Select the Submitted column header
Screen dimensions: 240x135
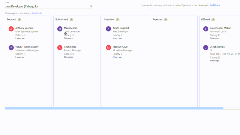(61, 19)
